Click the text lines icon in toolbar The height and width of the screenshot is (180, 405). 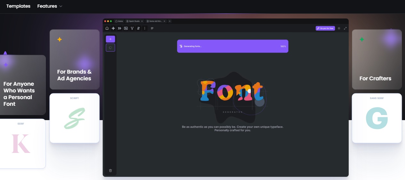[x=152, y=28]
